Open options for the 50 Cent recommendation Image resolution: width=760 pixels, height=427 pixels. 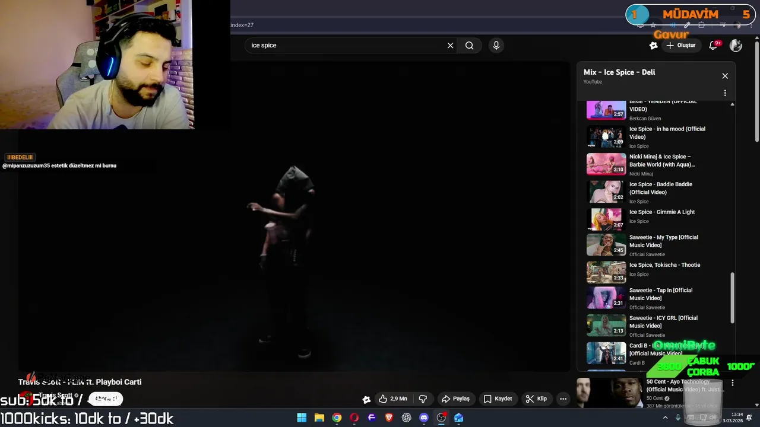coord(733,383)
